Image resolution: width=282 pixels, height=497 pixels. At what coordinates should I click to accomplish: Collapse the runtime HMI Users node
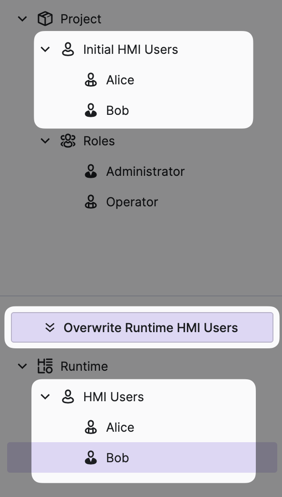point(45,396)
